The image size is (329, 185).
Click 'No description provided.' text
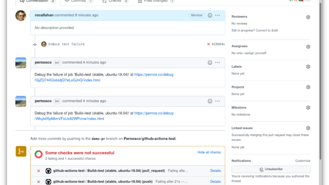pos(54,28)
